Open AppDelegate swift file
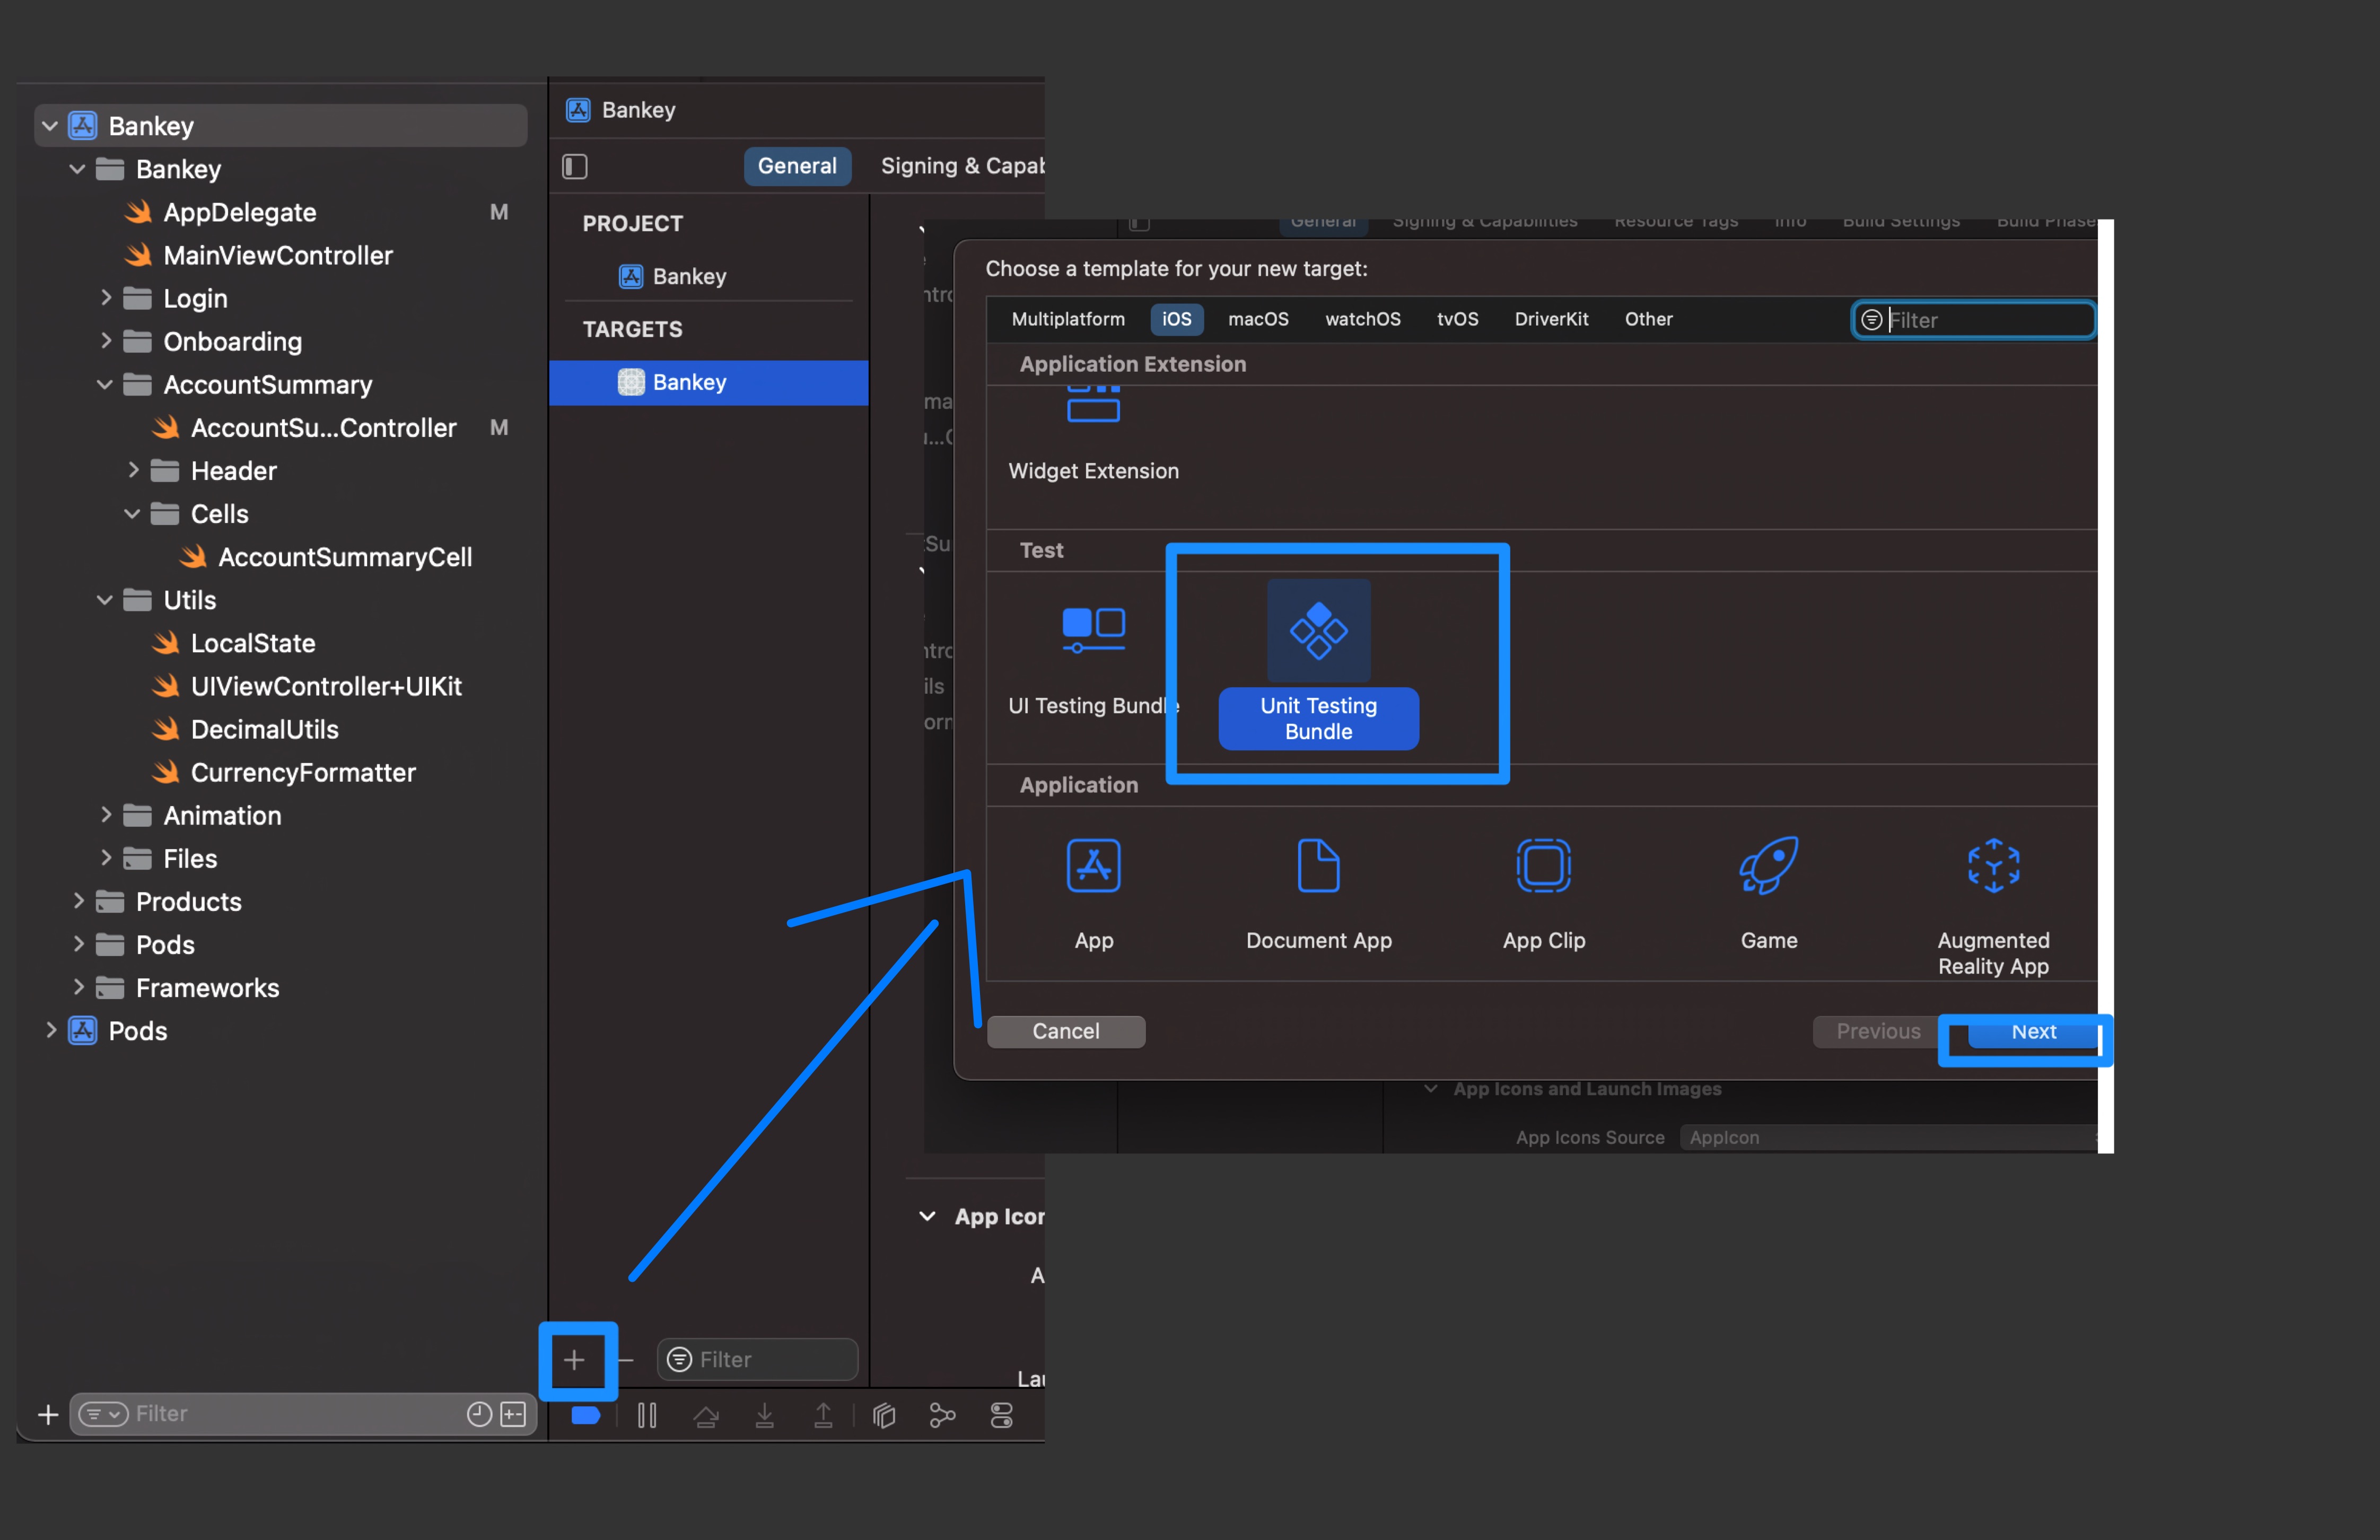The image size is (2380, 1540). pos(240,212)
